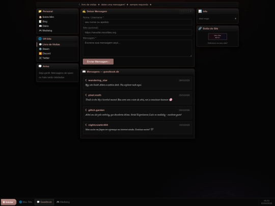Click the username glitch.garden
The height and width of the screenshot is (206, 275).
tap(96, 110)
